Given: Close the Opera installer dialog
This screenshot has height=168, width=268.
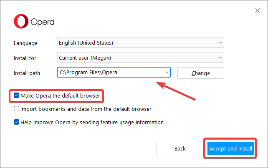Looking at the screenshot, I should click(257, 10).
